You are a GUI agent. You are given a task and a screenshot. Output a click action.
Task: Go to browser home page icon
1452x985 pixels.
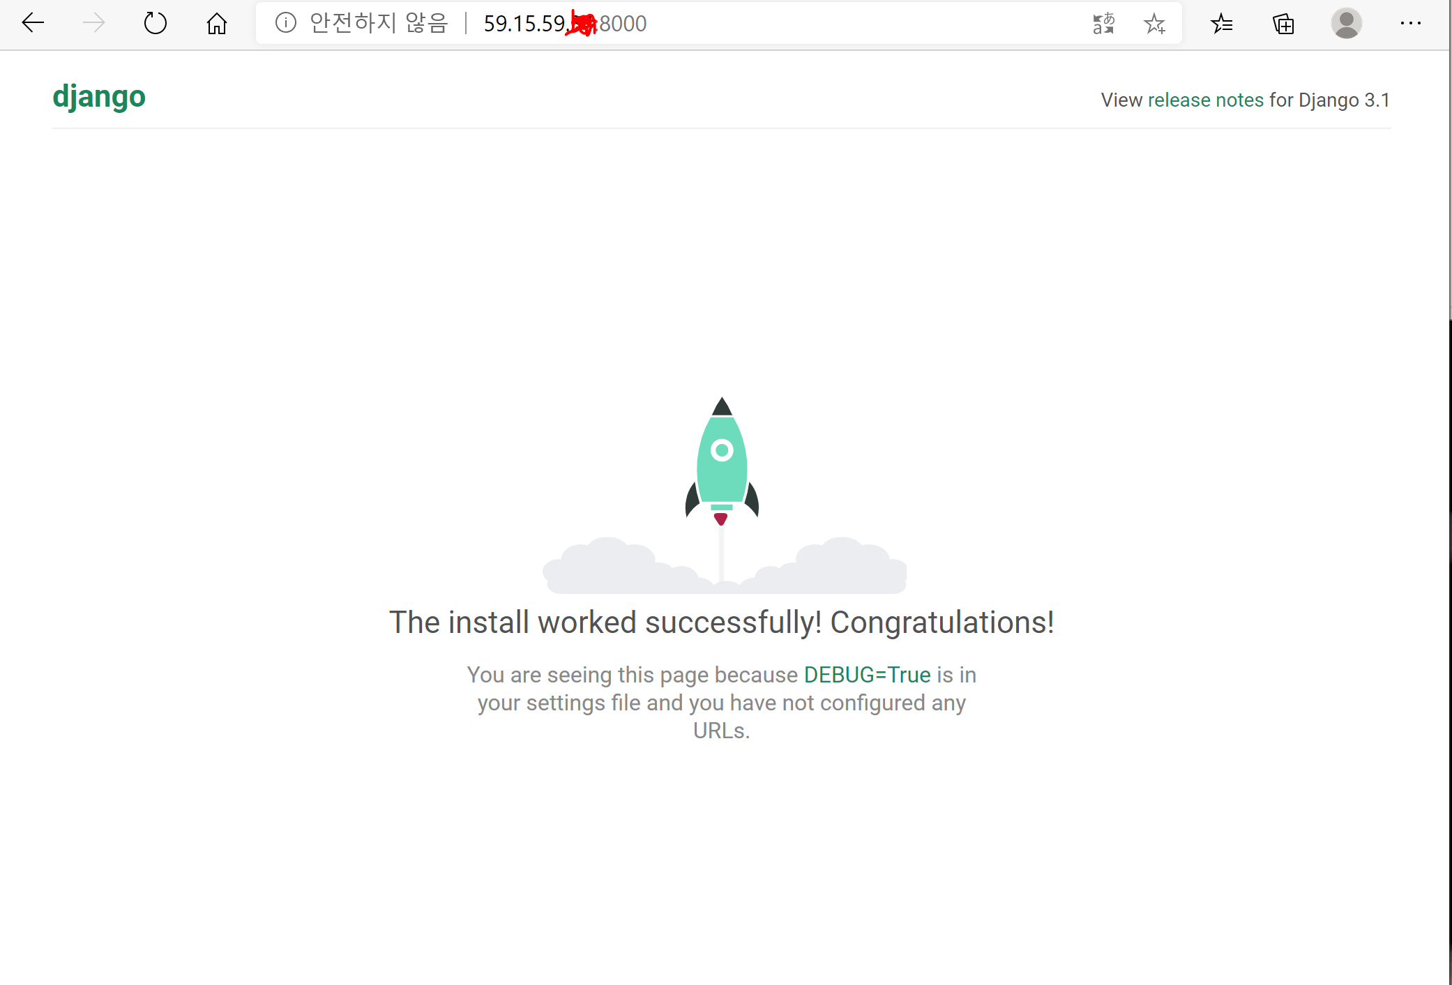[217, 24]
